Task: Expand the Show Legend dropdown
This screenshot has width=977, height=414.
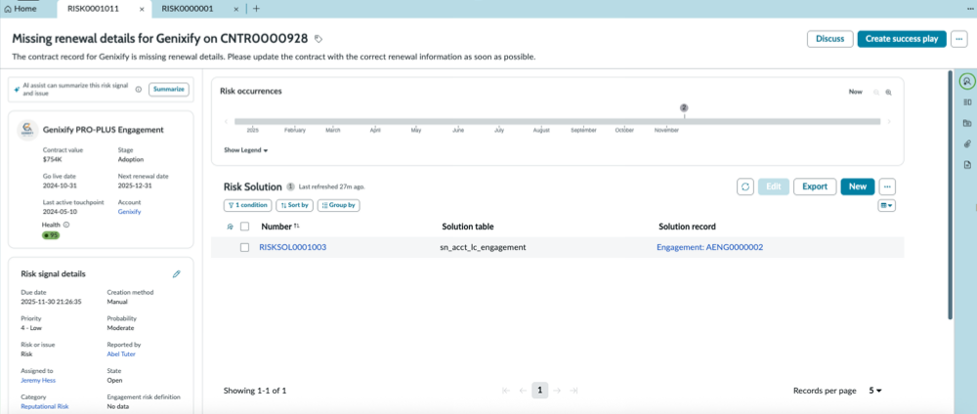Action: pos(246,150)
